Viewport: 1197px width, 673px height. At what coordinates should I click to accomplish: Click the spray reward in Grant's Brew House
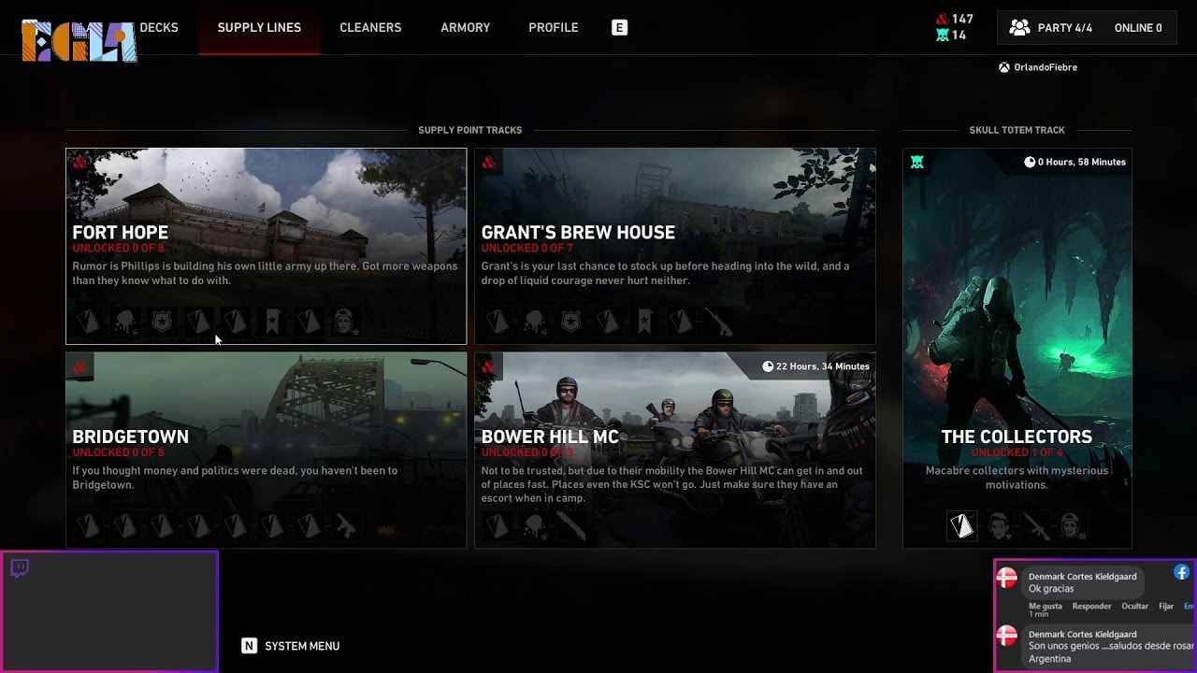(x=534, y=322)
